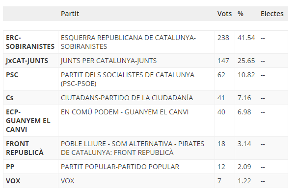
Task: Click ESQUERRA REPUBLICANA DE CATALUNYA-SOBIRANISTES name
Action: tap(128, 42)
